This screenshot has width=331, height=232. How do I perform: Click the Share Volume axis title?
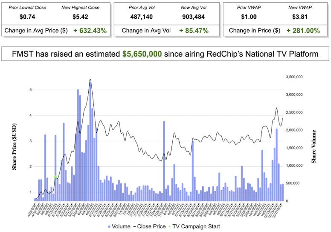tap(314, 147)
